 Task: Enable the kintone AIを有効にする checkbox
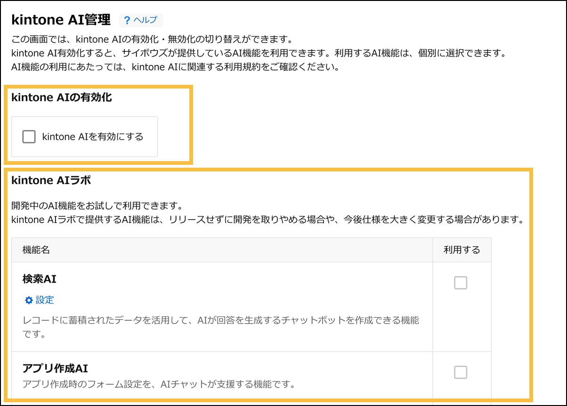point(29,137)
